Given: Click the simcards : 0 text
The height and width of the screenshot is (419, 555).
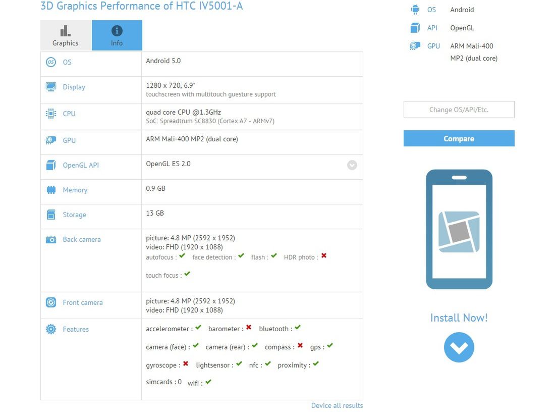Looking at the screenshot, I should 163,382.
